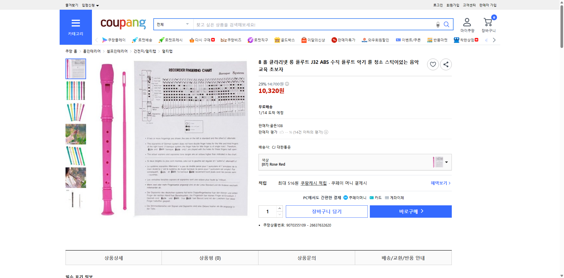Share the product via the share icon

click(x=446, y=64)
